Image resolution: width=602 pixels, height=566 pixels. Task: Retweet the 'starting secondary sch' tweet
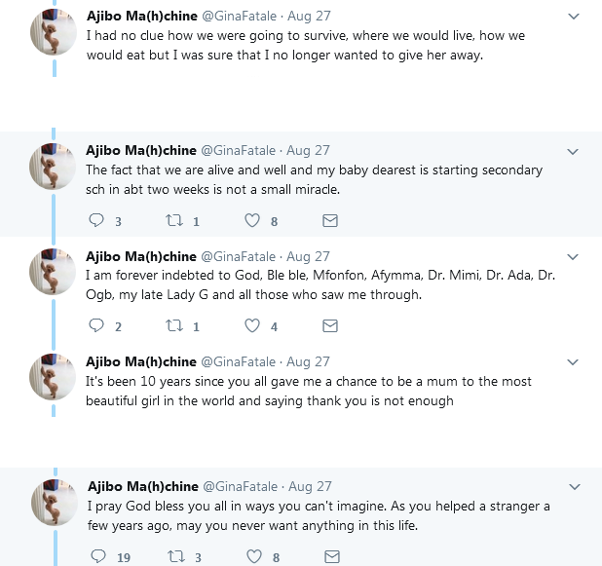click(x=174, y=220)
